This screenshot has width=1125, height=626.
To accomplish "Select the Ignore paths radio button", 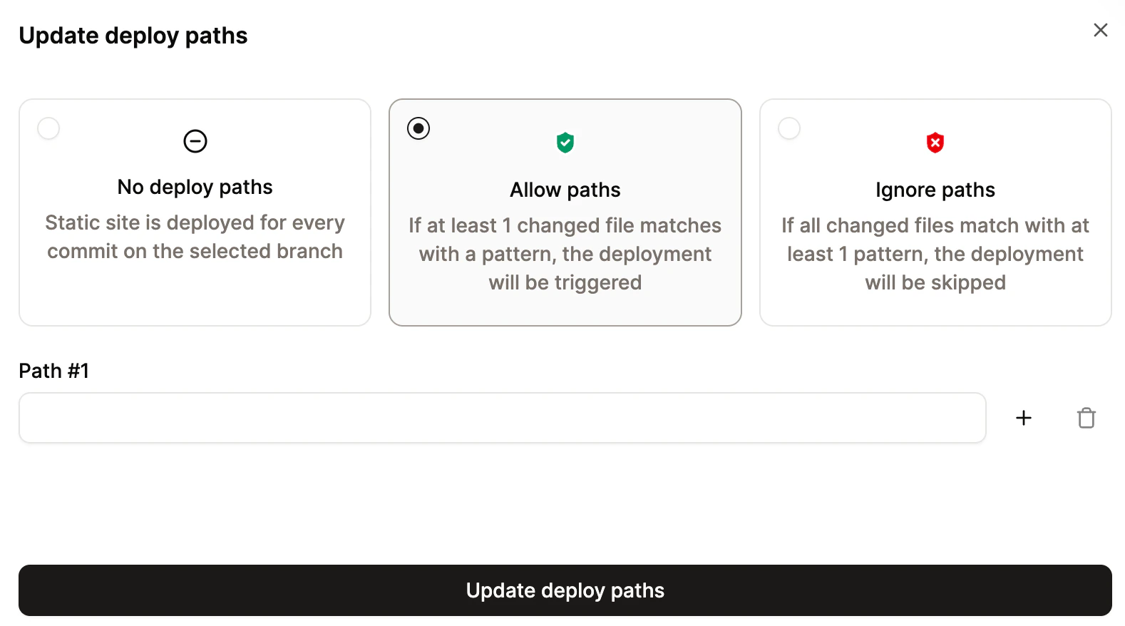I will [x=788, y=128].
